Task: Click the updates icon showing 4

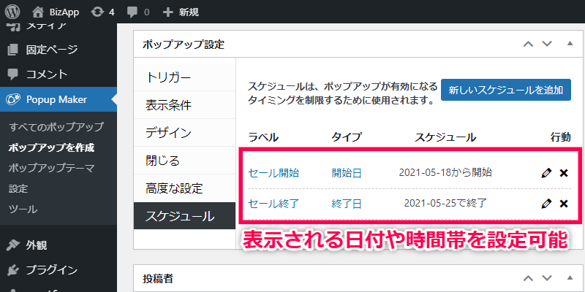Action: click(102, 12)
